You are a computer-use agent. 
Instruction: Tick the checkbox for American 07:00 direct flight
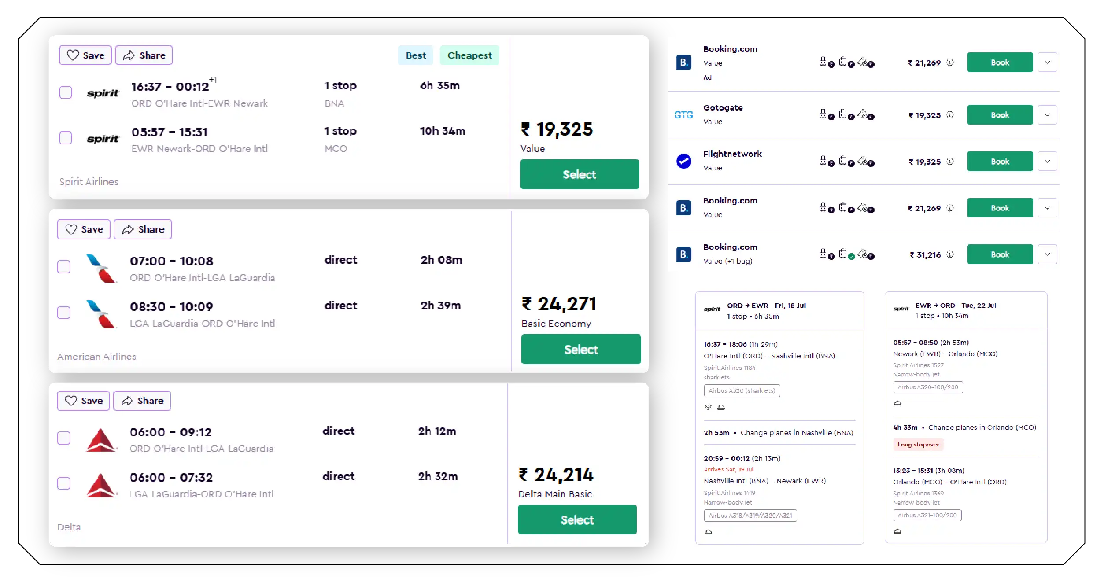pos(64,267)
